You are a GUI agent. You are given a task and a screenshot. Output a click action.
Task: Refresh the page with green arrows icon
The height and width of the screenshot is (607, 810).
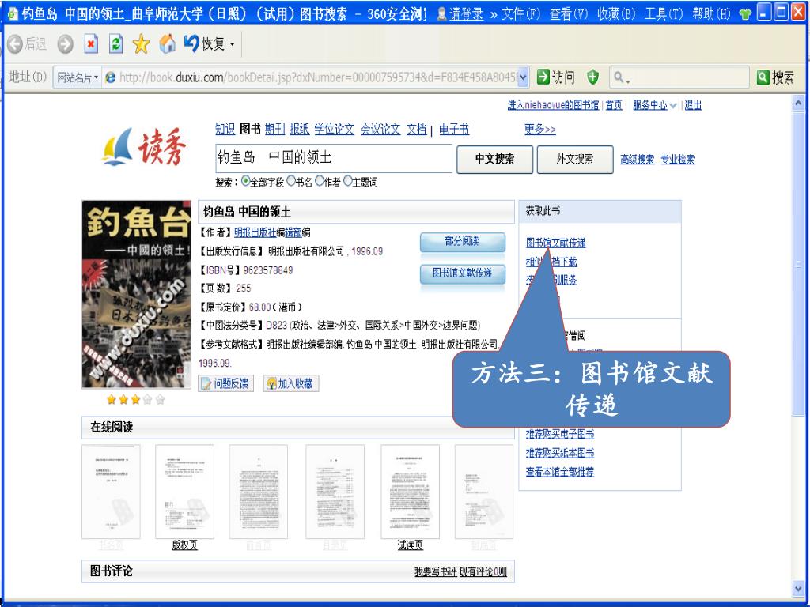(115, 44)
